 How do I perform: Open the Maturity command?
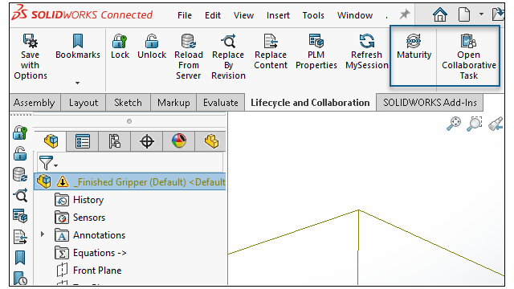pyautogui.click(x=414, y=47)
